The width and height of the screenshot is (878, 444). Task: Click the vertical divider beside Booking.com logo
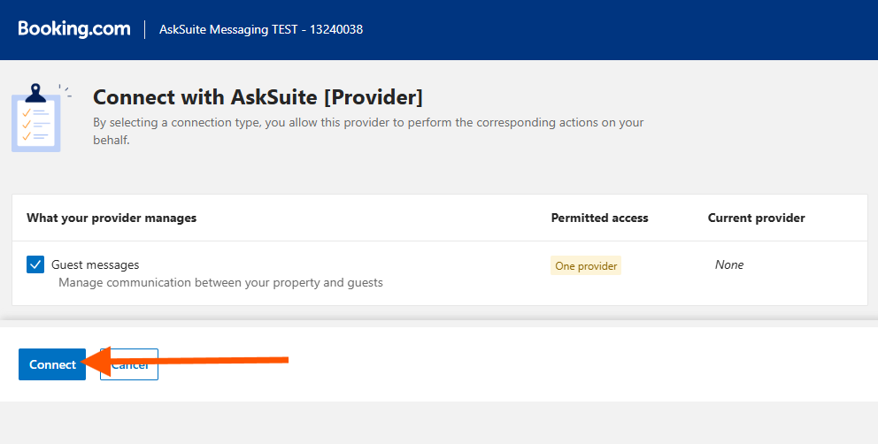tap(144, 29)
